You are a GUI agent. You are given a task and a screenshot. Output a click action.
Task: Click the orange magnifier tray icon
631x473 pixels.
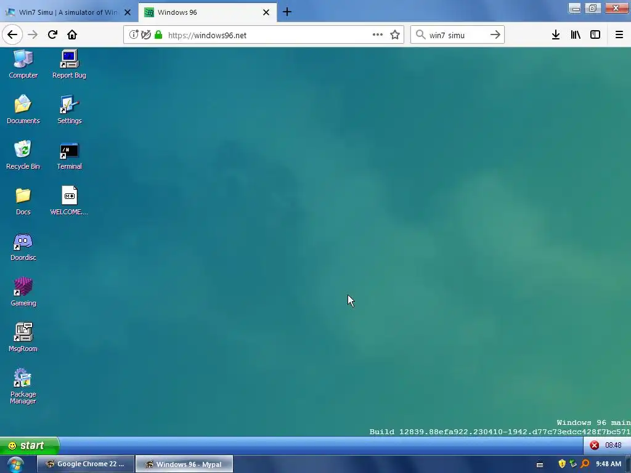(x=585, y=464)
